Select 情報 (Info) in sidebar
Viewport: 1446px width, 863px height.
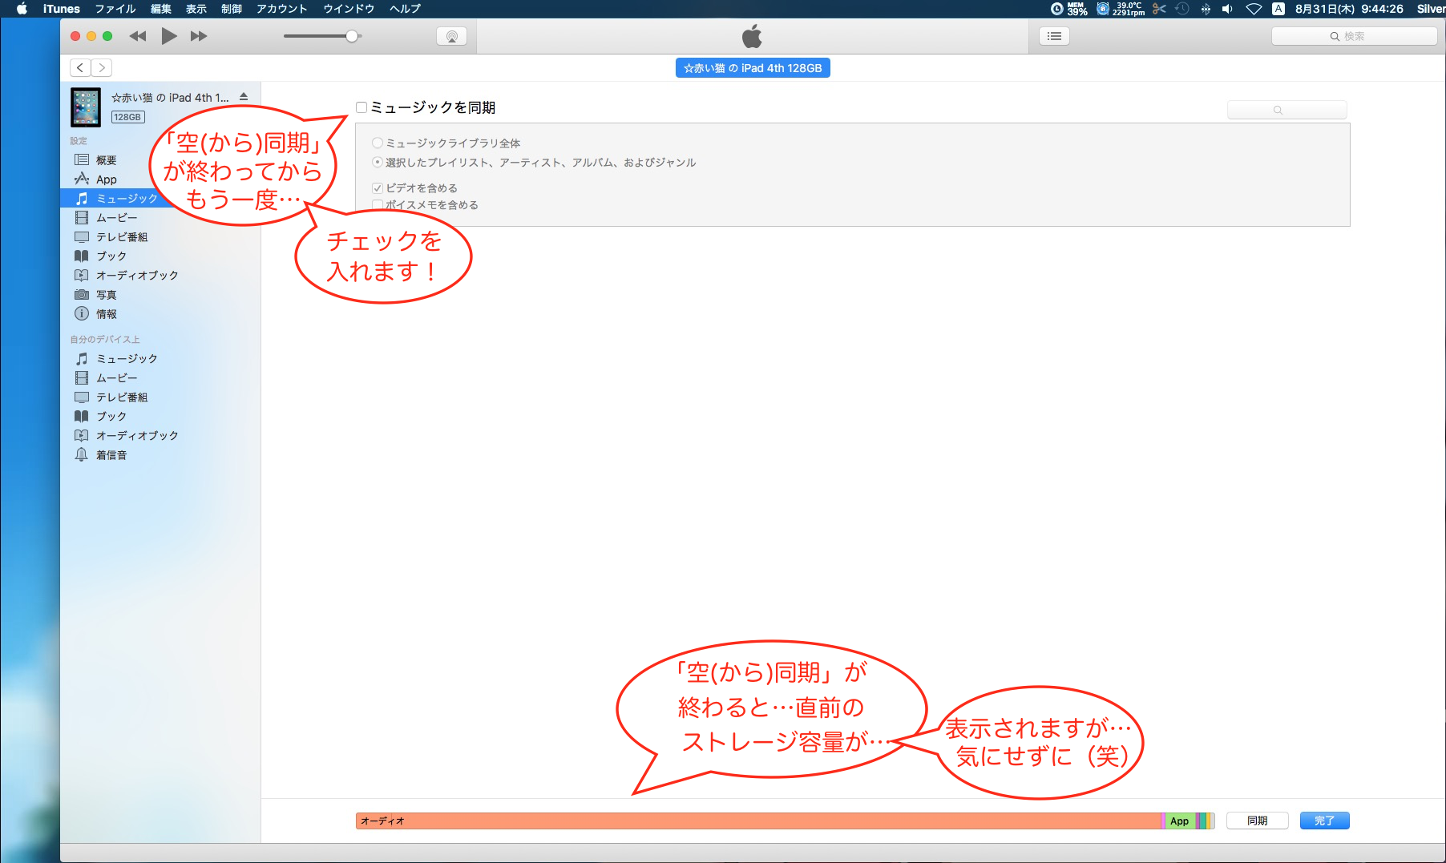pos(106,314)
